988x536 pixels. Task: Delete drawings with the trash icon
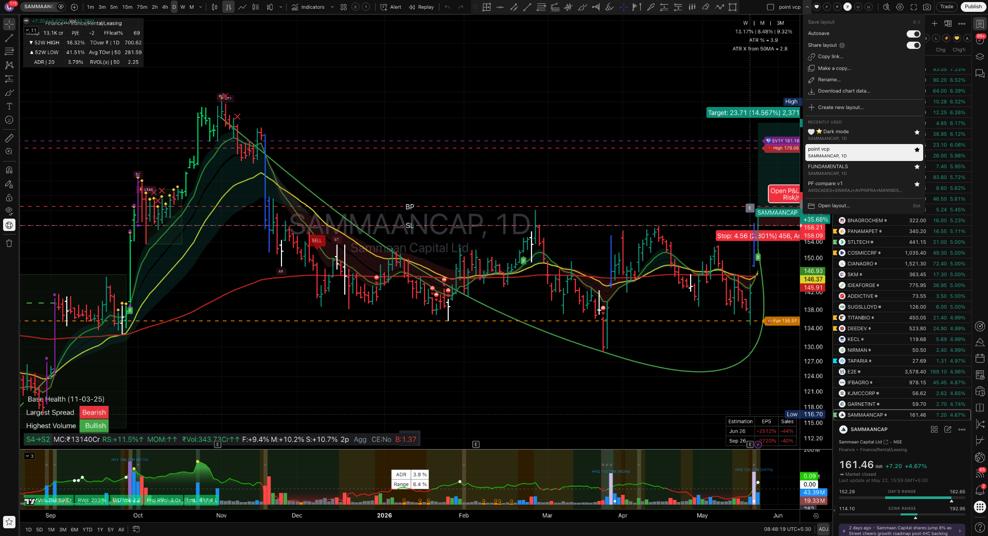(x=9, y=243)
